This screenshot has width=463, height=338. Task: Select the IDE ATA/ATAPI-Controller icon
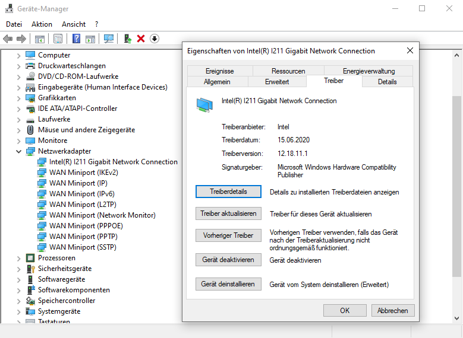pos(30,109)
